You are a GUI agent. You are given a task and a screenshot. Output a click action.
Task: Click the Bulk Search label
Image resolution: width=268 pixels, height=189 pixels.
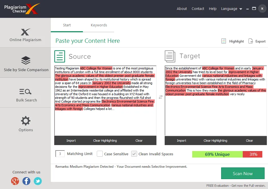pos(26,100)
